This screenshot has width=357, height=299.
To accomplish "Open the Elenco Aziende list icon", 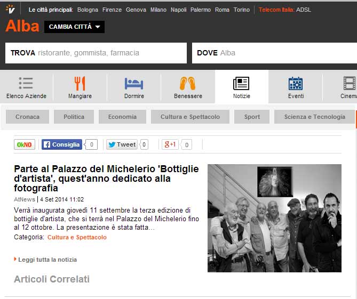I will (x=26, y=83).
